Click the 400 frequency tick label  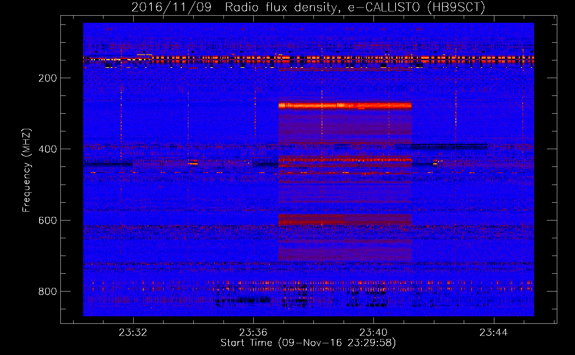click(x=48, y=149)
